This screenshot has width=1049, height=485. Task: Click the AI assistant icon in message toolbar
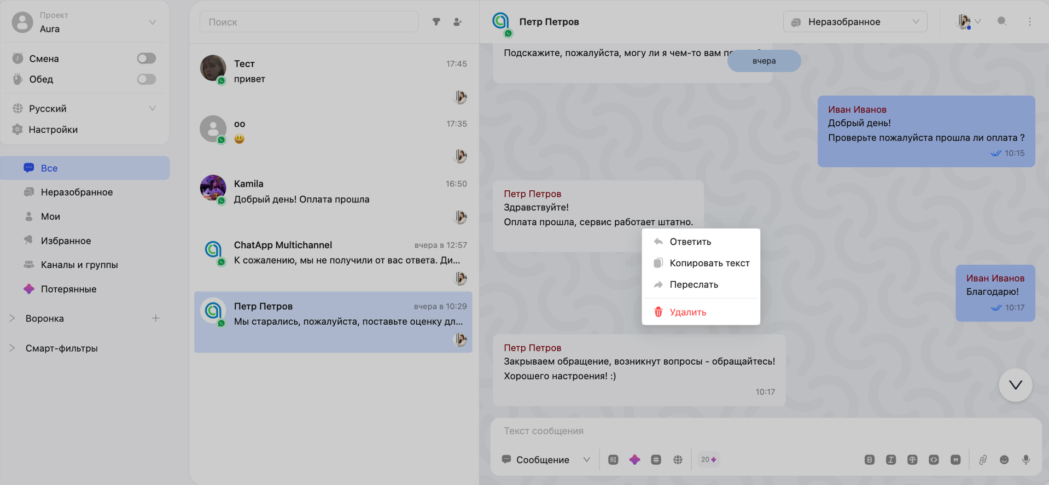613,460
